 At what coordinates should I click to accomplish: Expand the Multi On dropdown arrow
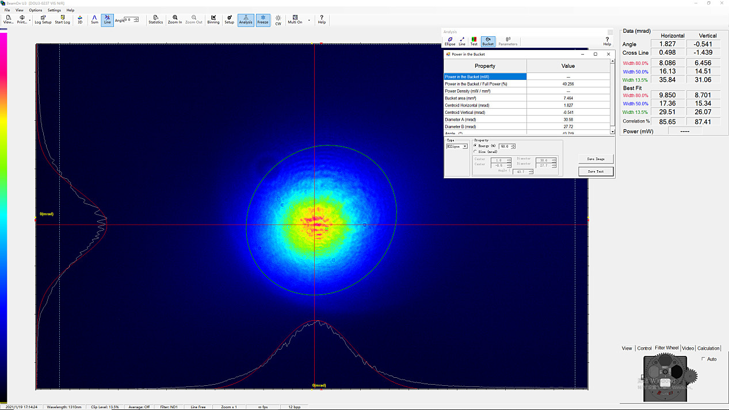pyautogui.click(x=309, y=20)
